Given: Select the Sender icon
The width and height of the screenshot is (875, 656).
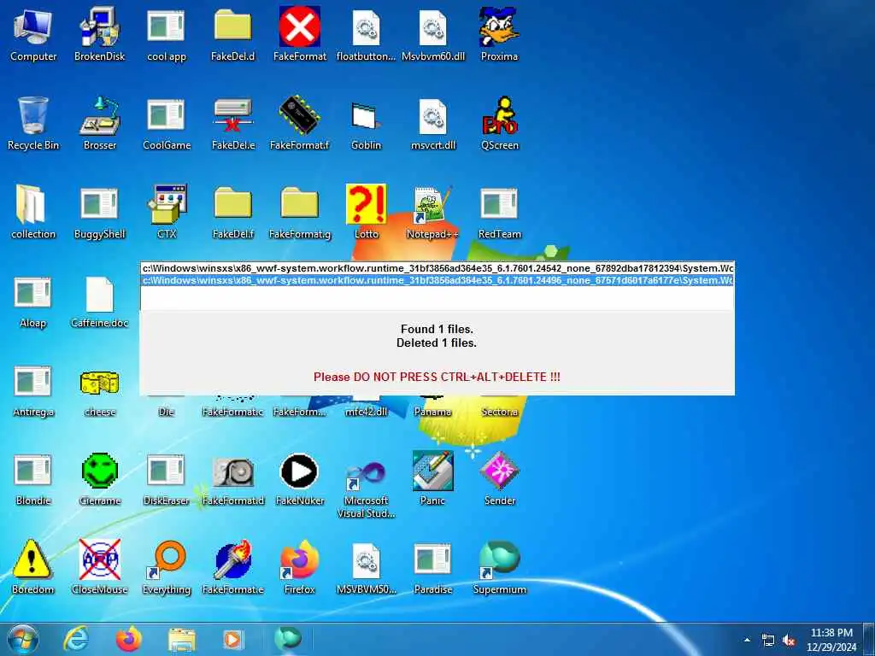Looking at the screenshot, I should pyautogui.click(x=499, y=478).
